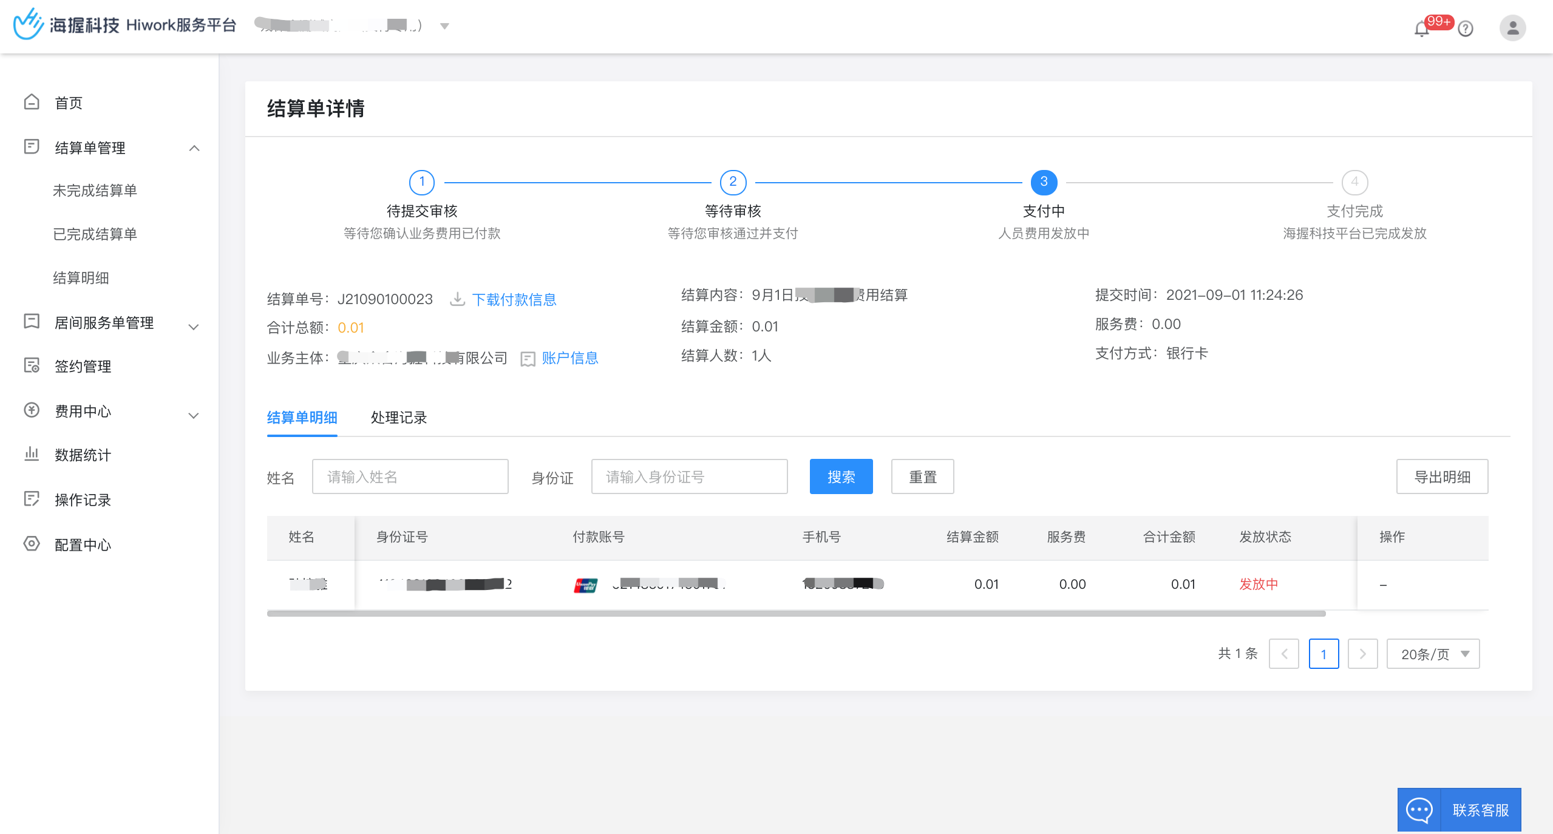1553x834 pixels.
Task: Select 已完成结算单 in the sidebar
Action: [x=95, y=234]
